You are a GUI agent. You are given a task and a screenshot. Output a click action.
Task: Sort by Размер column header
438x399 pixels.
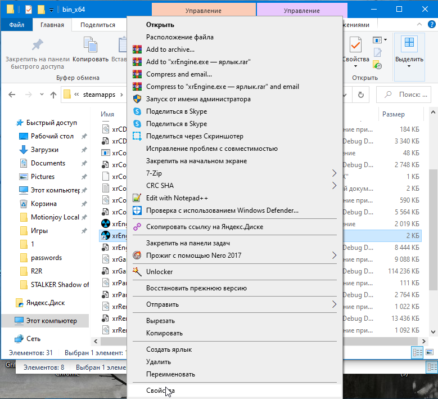394,114
